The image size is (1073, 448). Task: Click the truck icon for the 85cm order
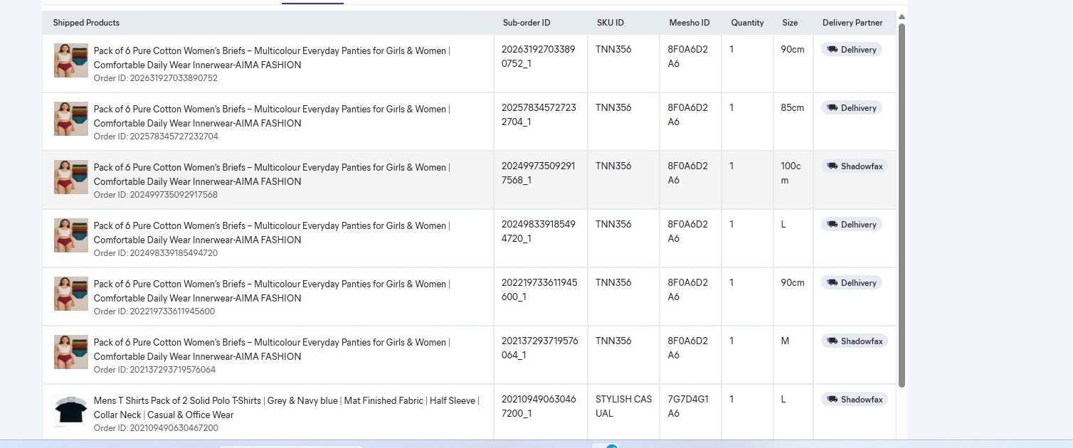[x=832, y=108]
